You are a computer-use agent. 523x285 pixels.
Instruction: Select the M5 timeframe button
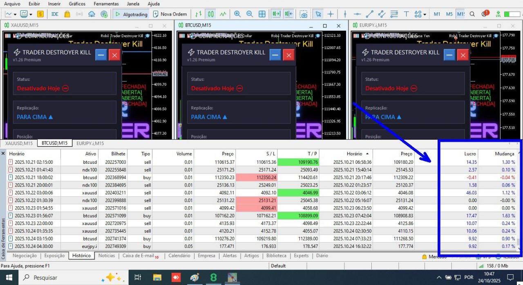tap(449, 14)
